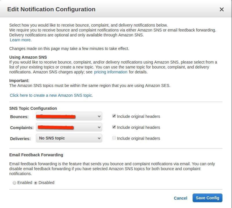The height and width of the screenshot is (208, 232).
Task: Click the 'Using Amazon SNS' heading
Action: [28, 57]
